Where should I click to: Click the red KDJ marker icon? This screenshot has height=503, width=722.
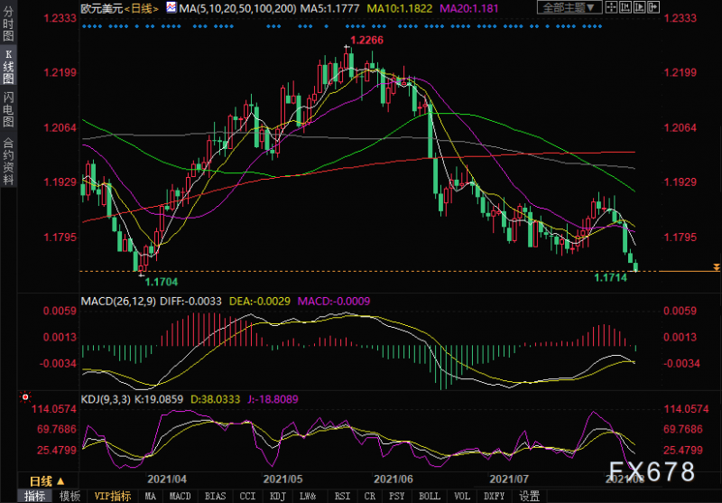(x=25, y=397)
